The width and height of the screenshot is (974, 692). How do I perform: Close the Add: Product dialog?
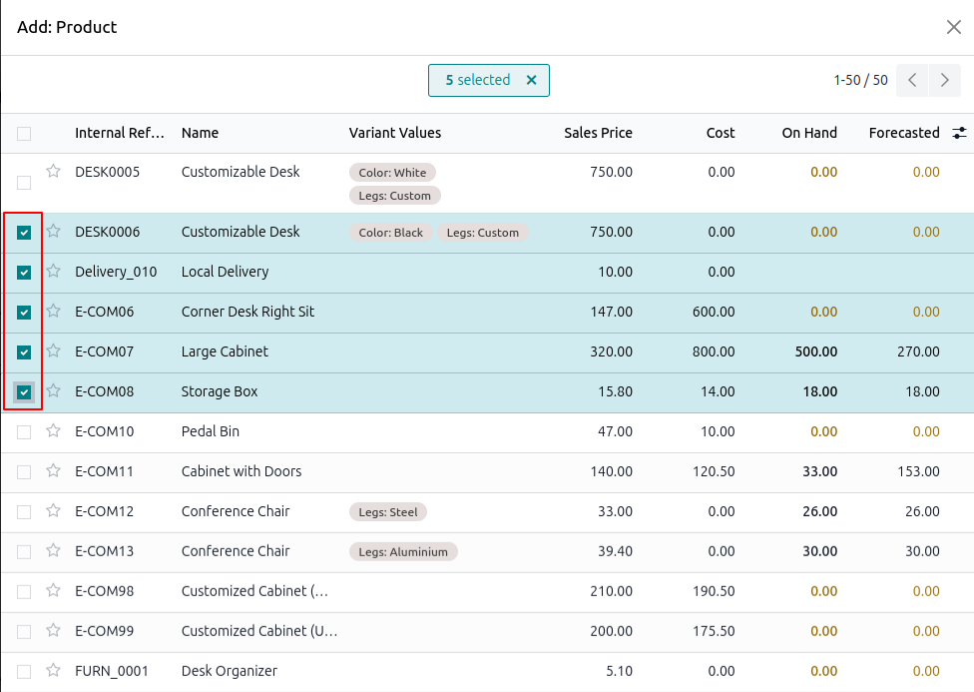click(953, 27)
